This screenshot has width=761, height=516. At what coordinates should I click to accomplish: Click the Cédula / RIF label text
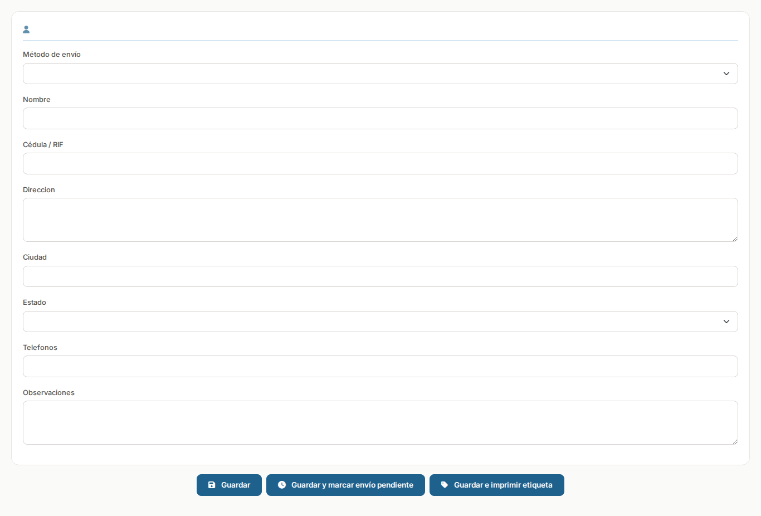[x=43, y=145]
